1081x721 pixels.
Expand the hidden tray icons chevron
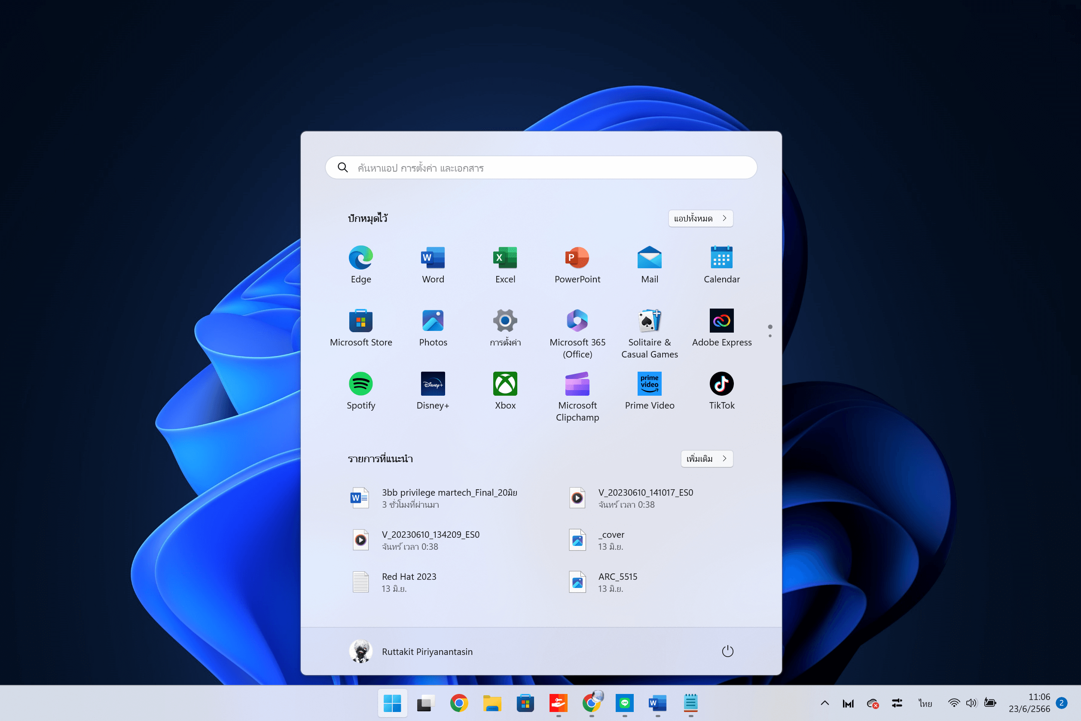tap(824, 703)
